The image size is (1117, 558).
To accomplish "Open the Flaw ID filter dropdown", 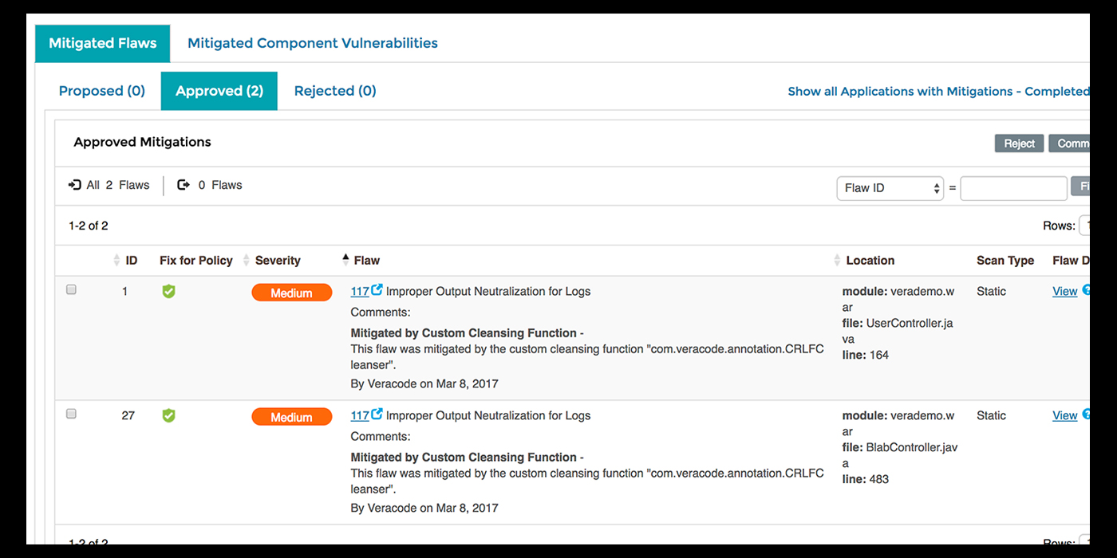I will coord(890,188).
